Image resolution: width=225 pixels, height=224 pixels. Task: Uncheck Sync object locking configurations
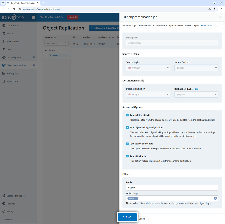pos(127,127)
